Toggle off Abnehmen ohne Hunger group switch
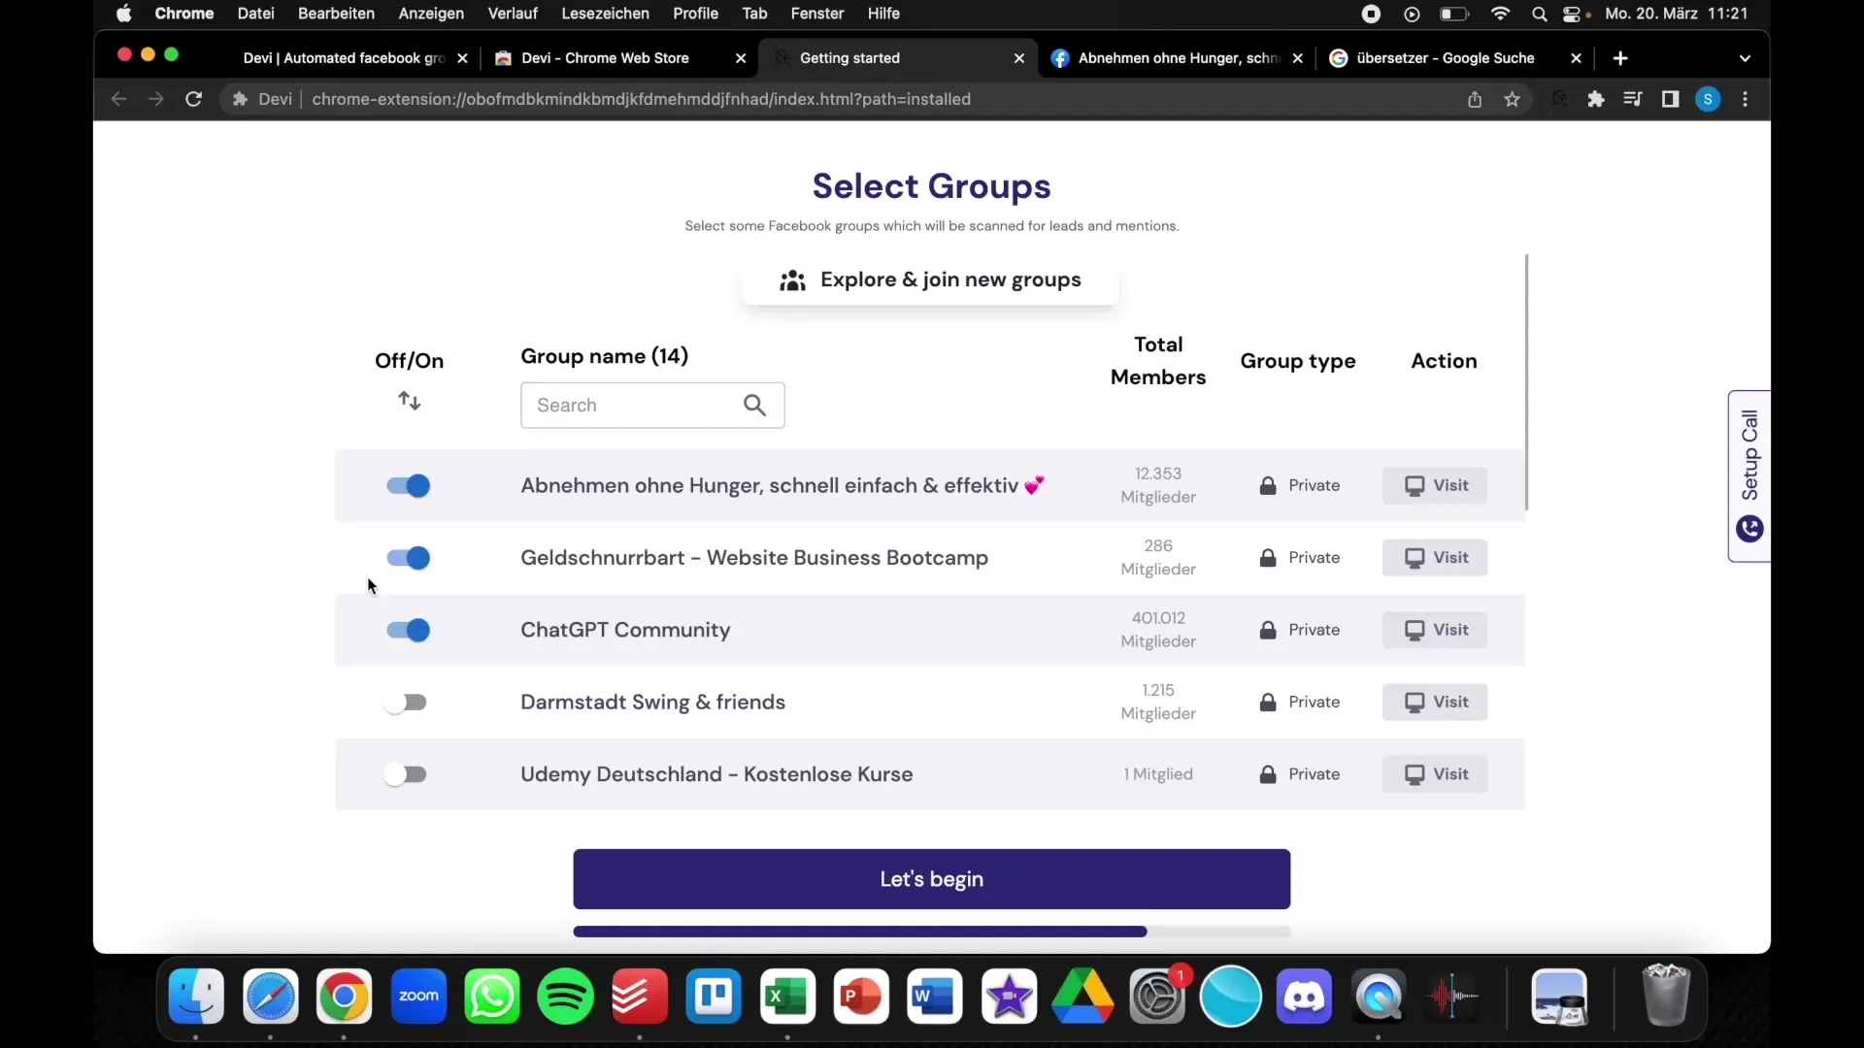The height and width of the screenshot is (1048, 1864). (x=409, y=485)
